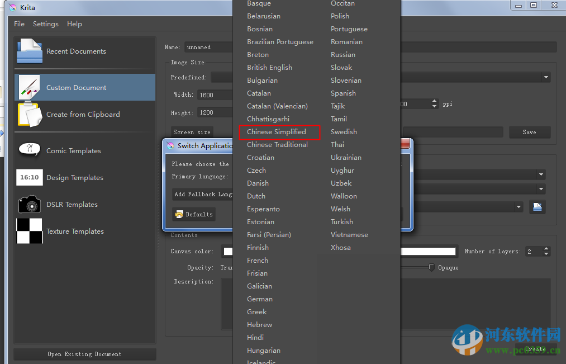Click the Custom Document pencil icon
The image size is (566, 364).
click(x=28, y=87)
